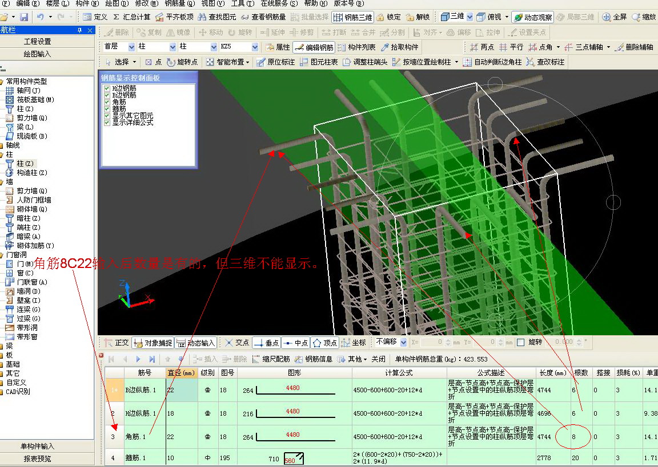Toggle the 钢筋三维 rebar 3D view

352,17
